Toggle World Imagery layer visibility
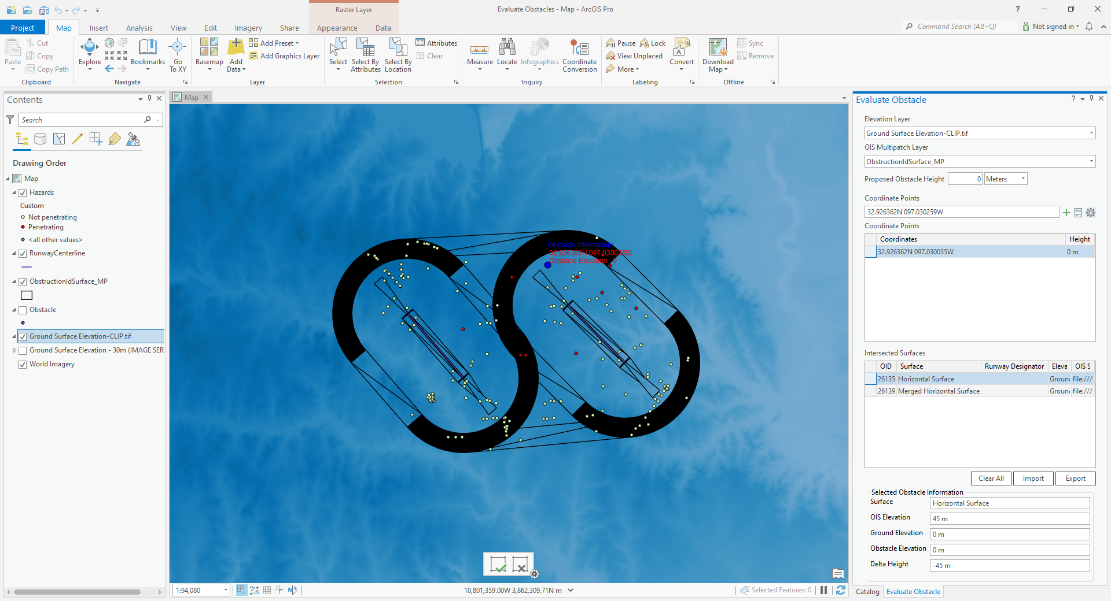The height and width of the screenshot is (601, 1111). click(23, 364)
